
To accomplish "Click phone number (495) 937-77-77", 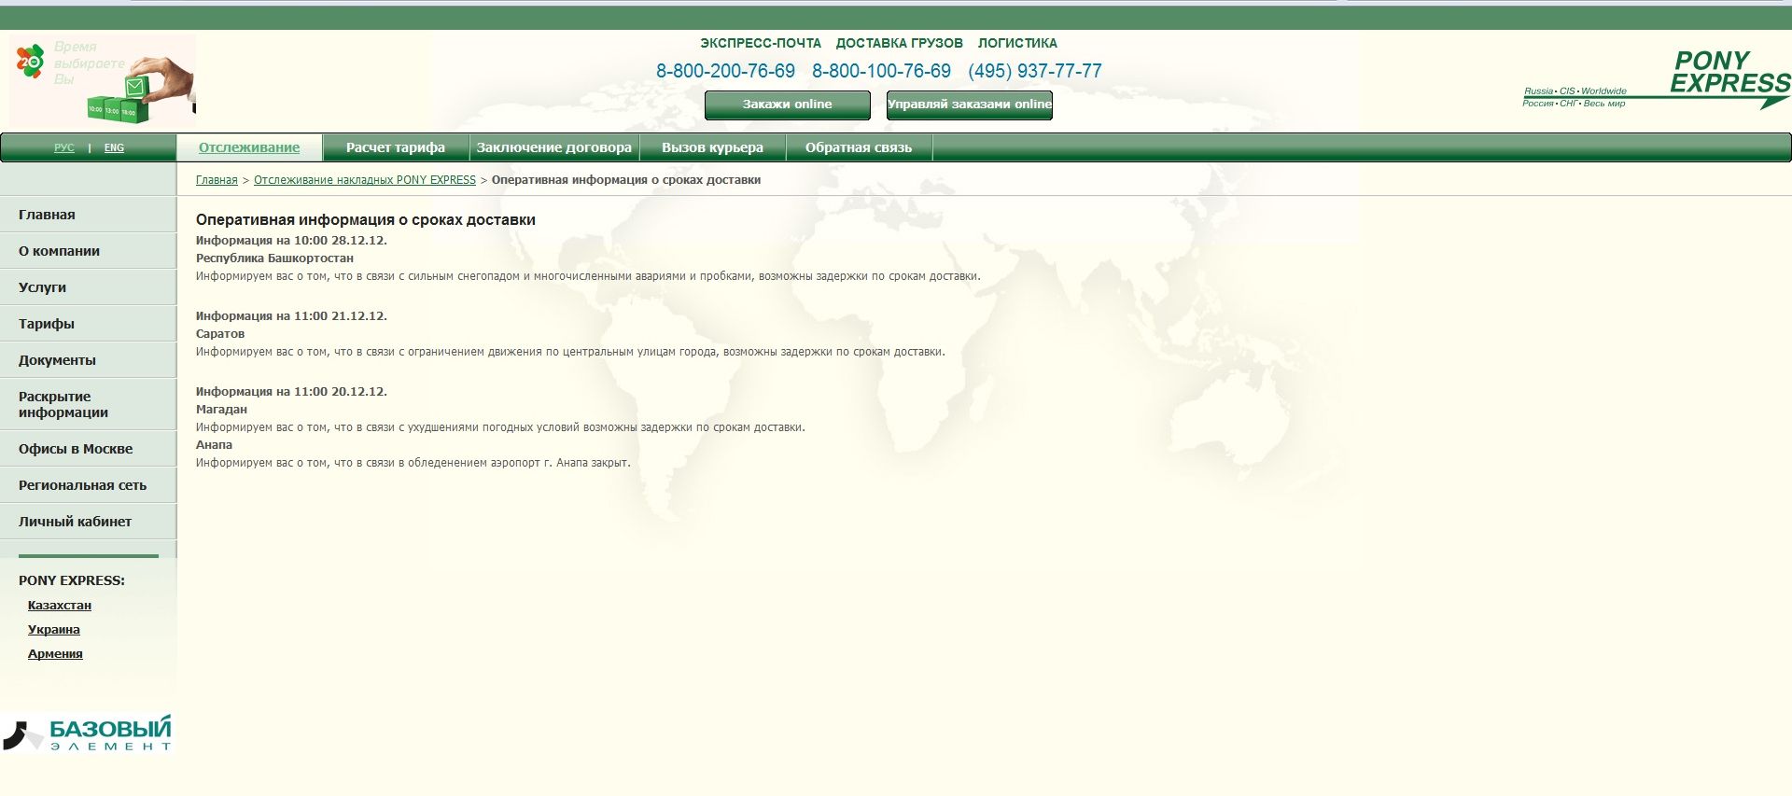I will (1035, 71).
